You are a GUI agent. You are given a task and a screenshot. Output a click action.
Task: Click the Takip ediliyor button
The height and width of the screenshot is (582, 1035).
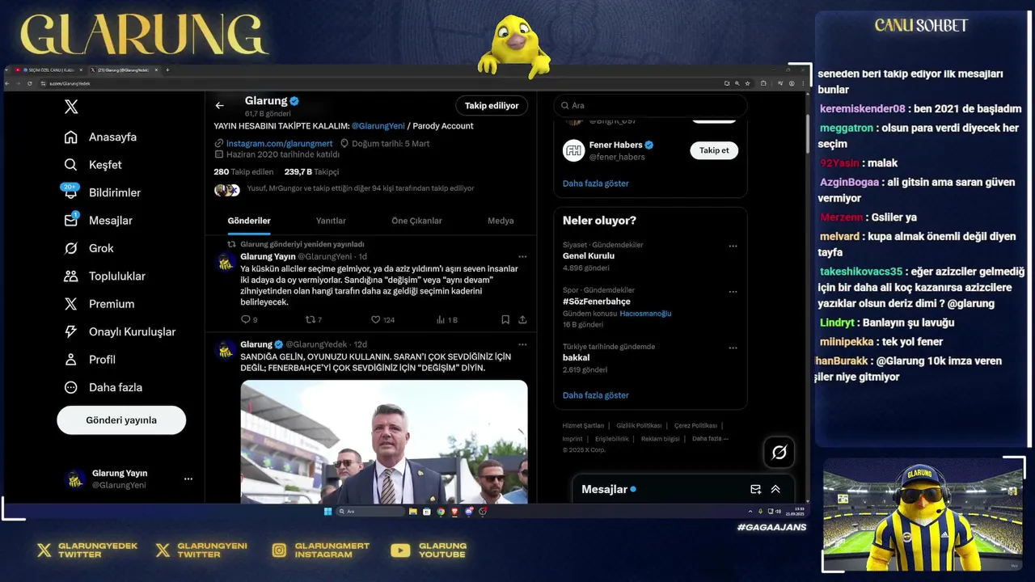pyautogui.click(x=492, y=106)
